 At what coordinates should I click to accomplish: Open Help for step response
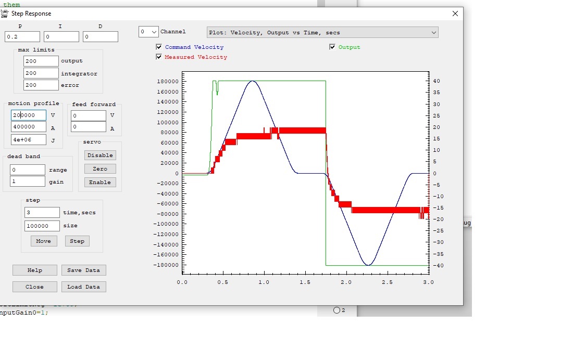(35, 270)
